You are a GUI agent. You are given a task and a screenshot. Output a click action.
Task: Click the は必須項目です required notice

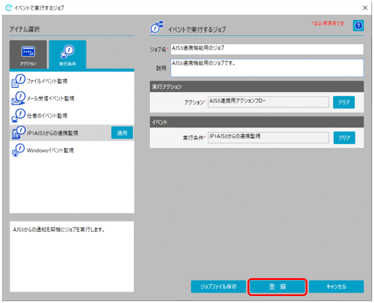tap(328, 23)
